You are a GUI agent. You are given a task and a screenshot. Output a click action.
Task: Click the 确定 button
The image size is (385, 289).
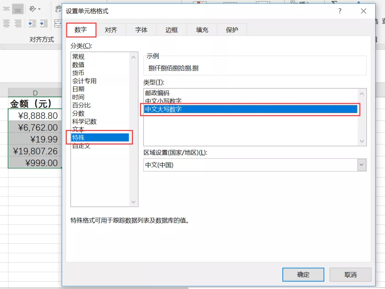(303, 274)
